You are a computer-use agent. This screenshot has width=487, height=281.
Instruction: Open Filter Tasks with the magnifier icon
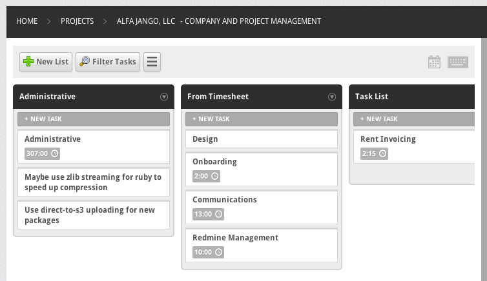point(108,62)
